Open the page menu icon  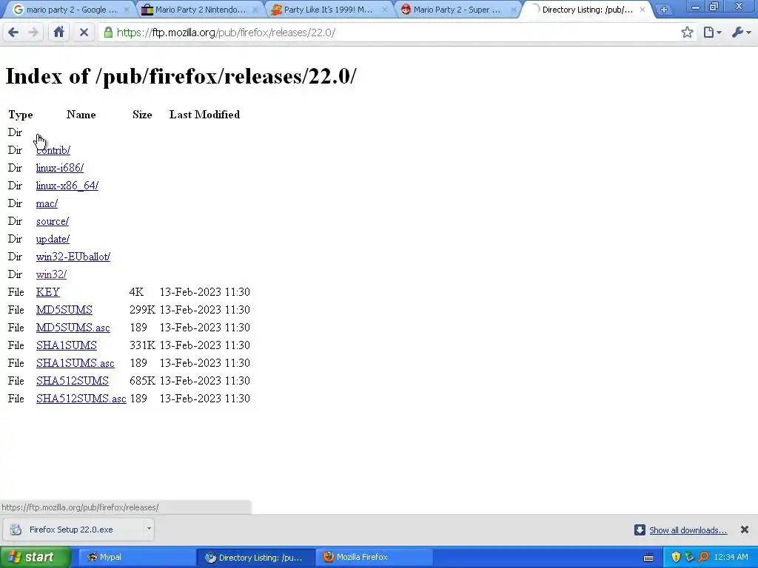[712, 33]
